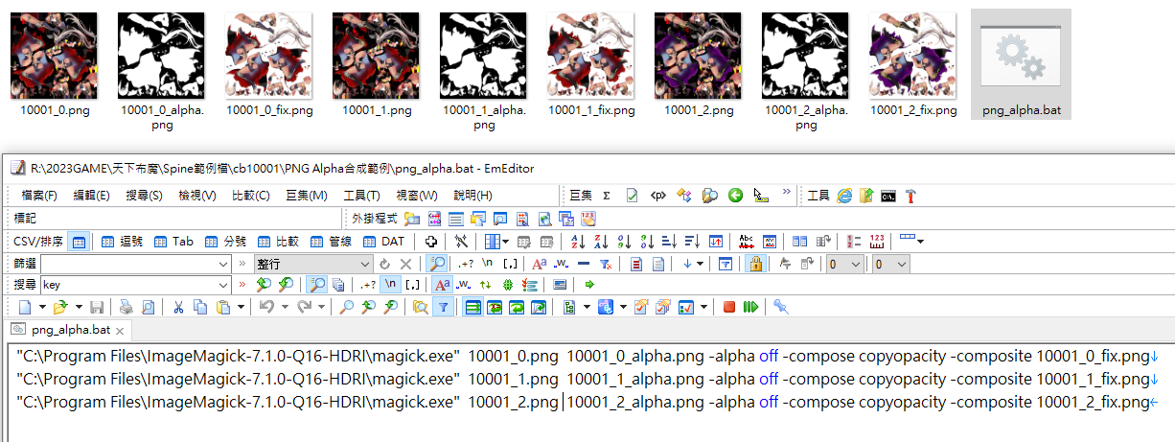
Task: Toggle Match Case Aa in search bar
Action: tap(442, 285)
